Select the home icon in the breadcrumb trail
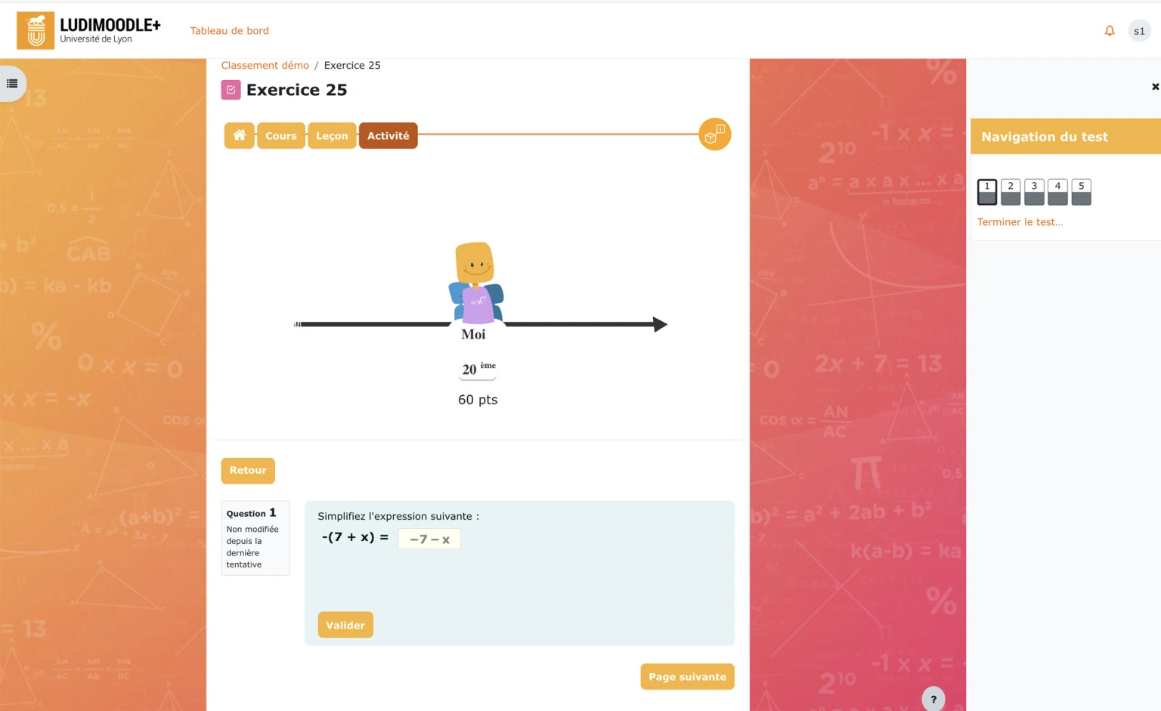This screenshot has height=711, width=1161. pos(239,135)
